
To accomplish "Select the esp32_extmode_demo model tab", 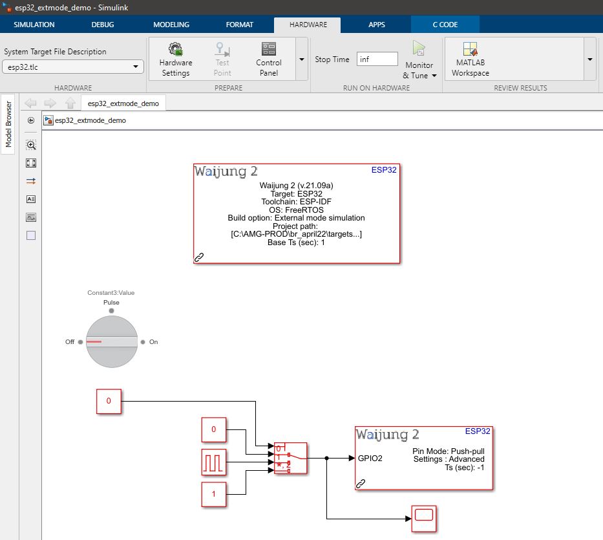I will pyautogui.click(x=123, y=103).
